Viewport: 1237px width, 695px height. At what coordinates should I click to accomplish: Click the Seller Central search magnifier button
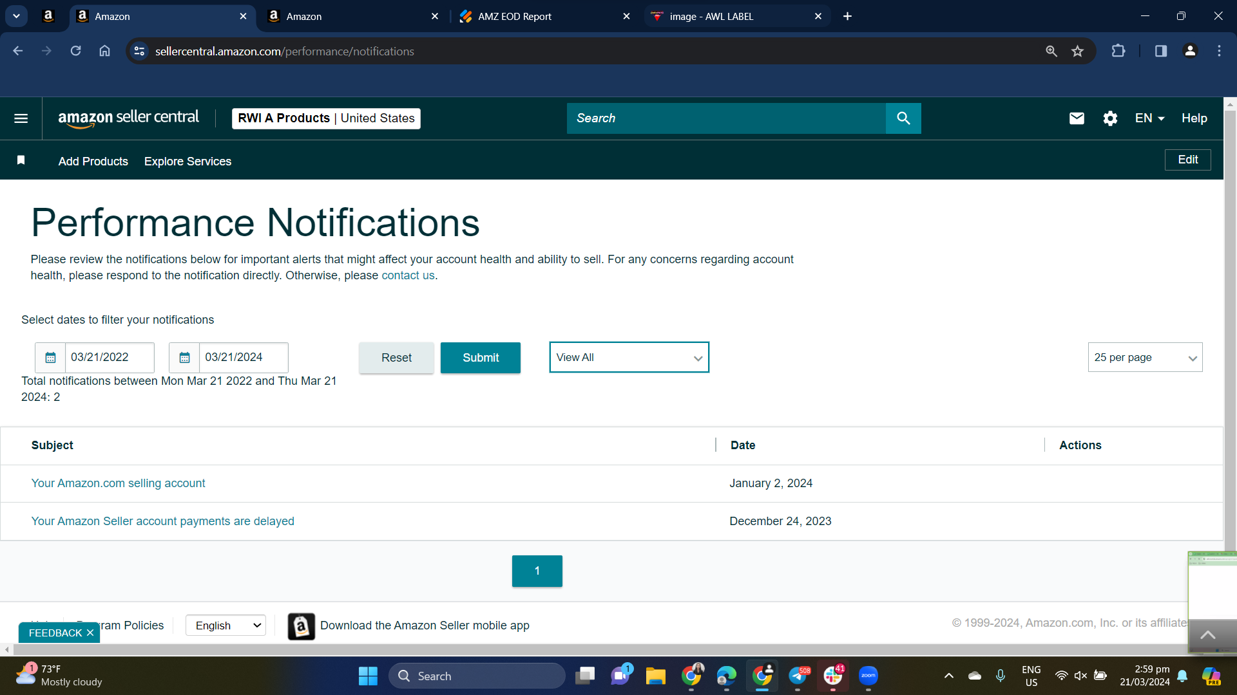point(903,118)
